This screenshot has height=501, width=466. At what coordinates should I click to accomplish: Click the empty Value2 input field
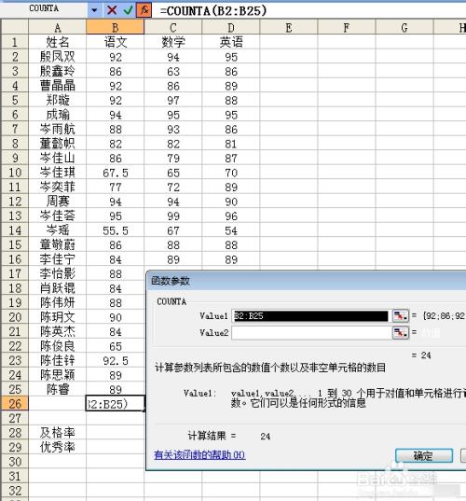coord(310,333)
